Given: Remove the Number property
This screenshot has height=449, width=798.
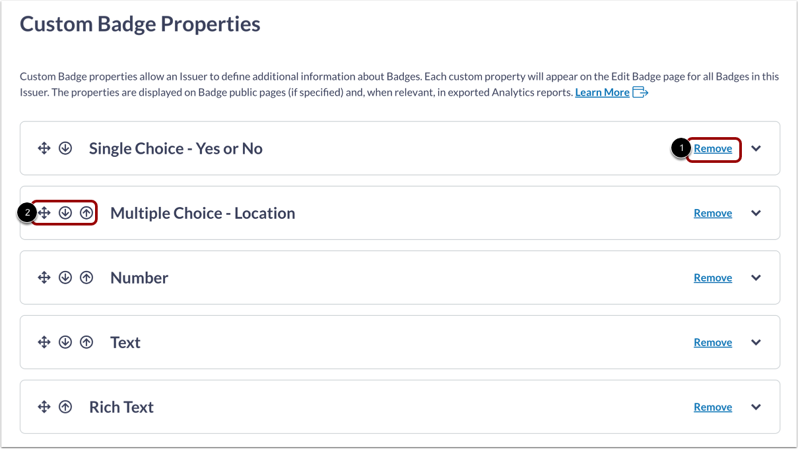Looking at the screenshot, I should click(712, 277).
